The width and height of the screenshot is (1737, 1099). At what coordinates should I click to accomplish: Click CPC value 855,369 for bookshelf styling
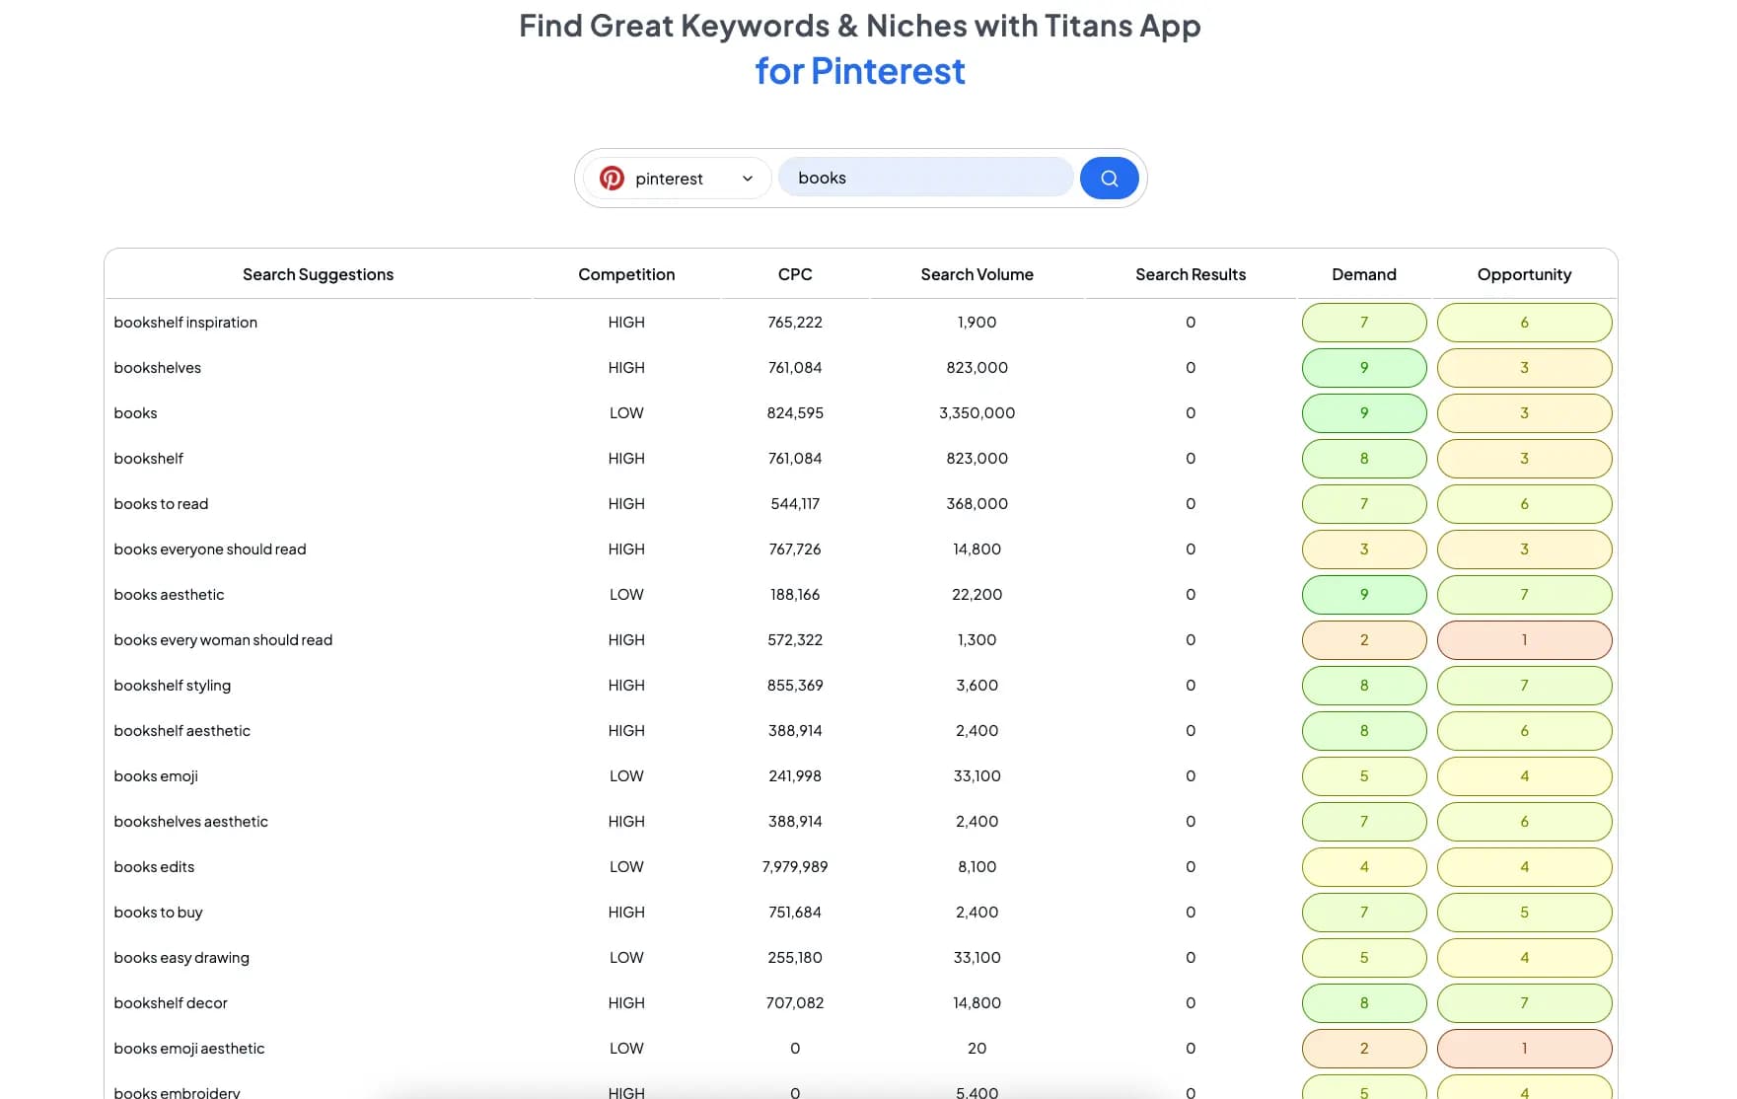(795, 686)
